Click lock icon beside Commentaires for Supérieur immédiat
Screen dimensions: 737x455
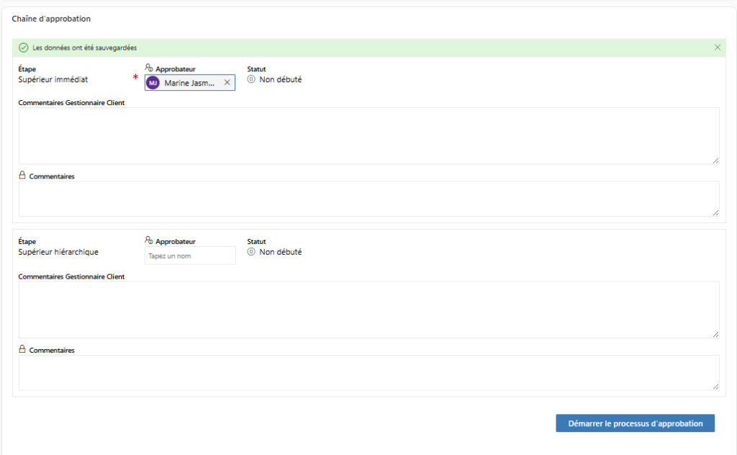coord(22,175)
